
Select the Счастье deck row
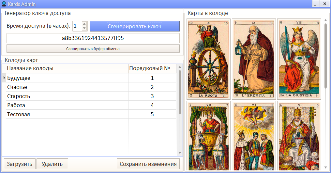tap(91, 87)
